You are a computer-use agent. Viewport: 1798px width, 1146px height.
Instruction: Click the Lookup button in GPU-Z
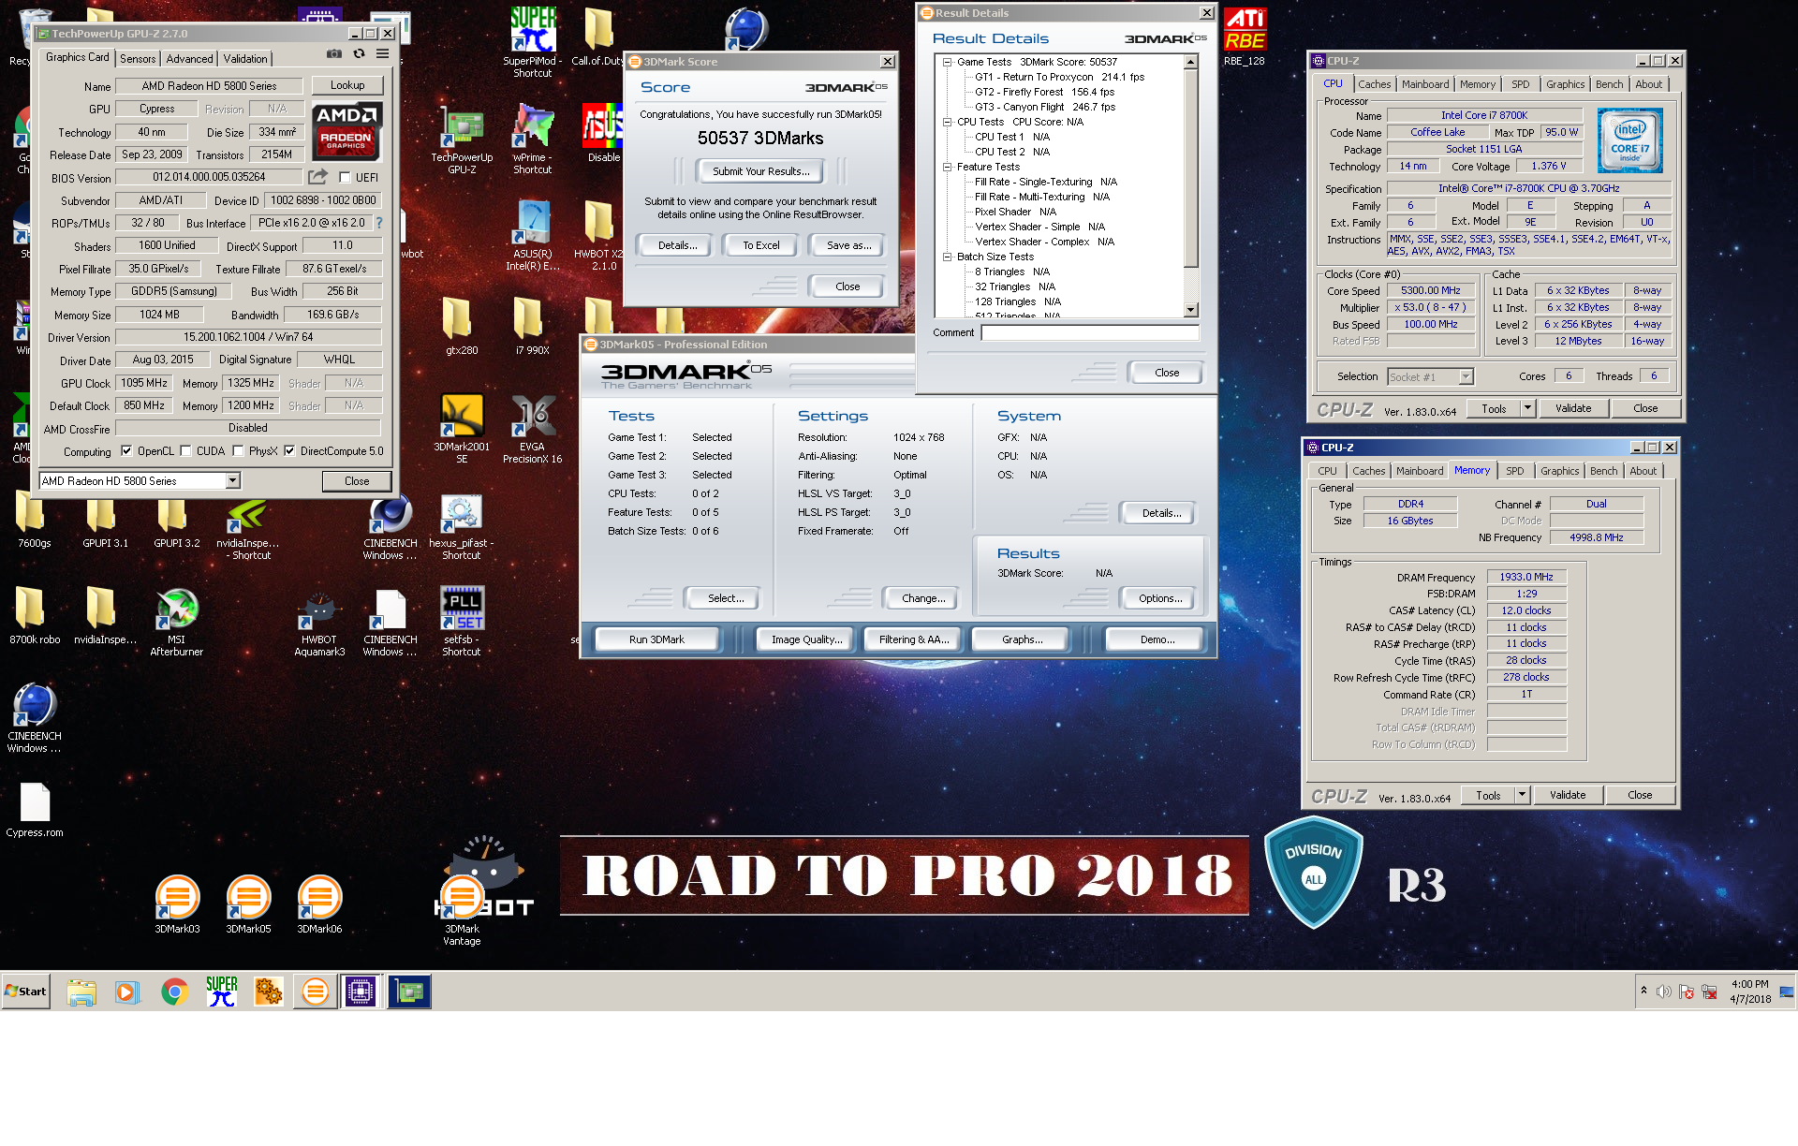pyautogui.click(x=347, y=85)
